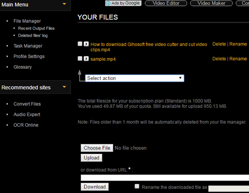249x193 pixels.
Task: Rename the Gihosoft video file
Action: [x=238, y=44]
